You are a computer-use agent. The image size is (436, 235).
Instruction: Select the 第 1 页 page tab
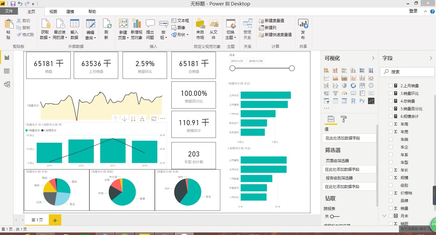(x=37, y=220)
